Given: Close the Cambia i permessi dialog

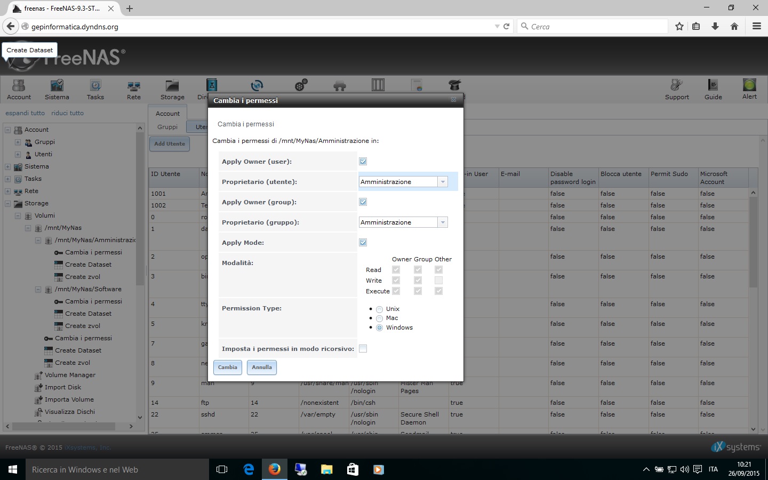Looking at the screenshot, I should point(453,100).
